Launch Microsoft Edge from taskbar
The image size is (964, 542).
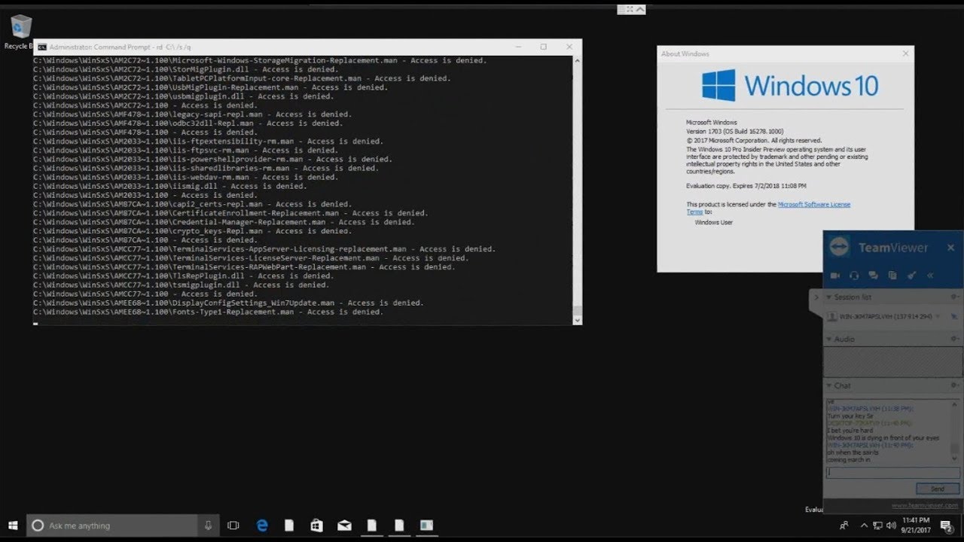pos(262,525)
